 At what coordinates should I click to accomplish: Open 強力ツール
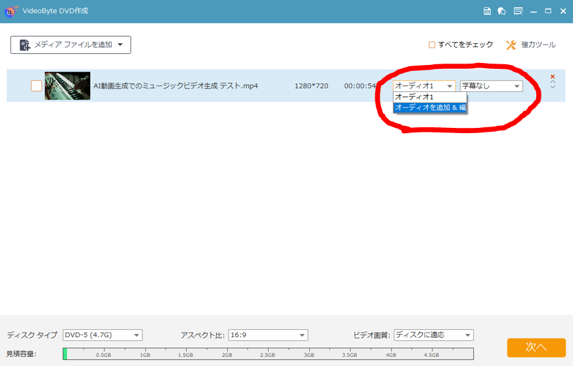tap(531, 45)
